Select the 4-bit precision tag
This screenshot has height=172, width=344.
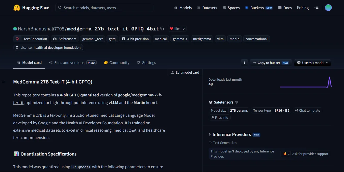(135, 39)
